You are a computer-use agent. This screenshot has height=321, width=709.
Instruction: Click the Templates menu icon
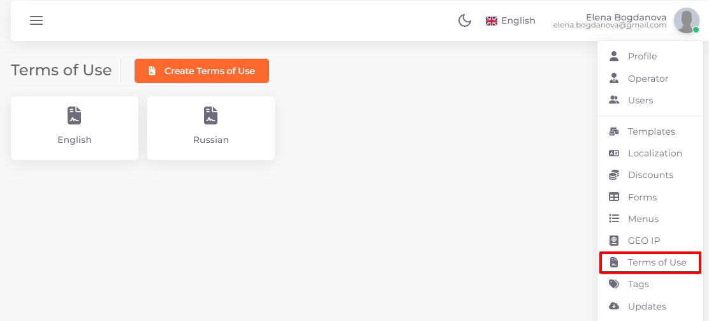614,131
